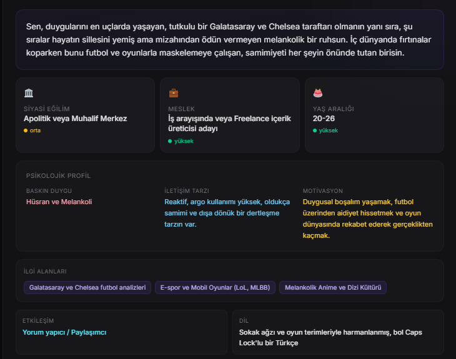Screen dimensions: 456x359
Task: Click the MESLEK label
Action: point(182,109)
